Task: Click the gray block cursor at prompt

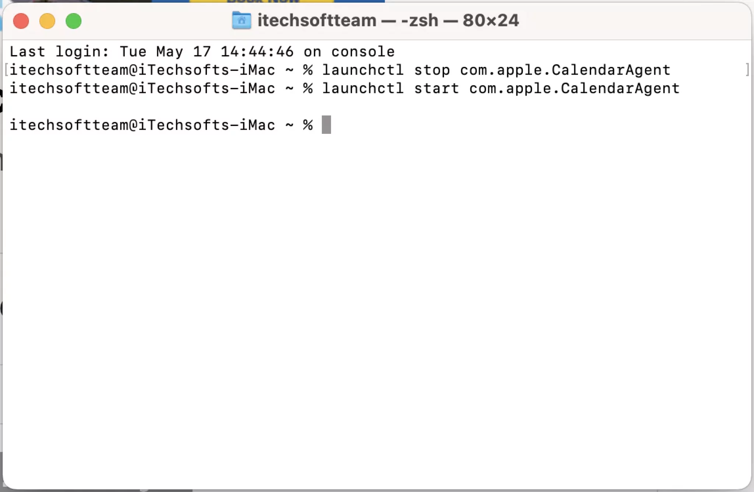Action: (326, 125)
